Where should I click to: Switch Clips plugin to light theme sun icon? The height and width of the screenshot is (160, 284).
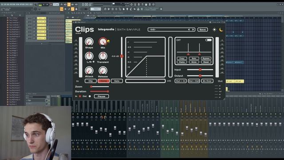point(214,30)
